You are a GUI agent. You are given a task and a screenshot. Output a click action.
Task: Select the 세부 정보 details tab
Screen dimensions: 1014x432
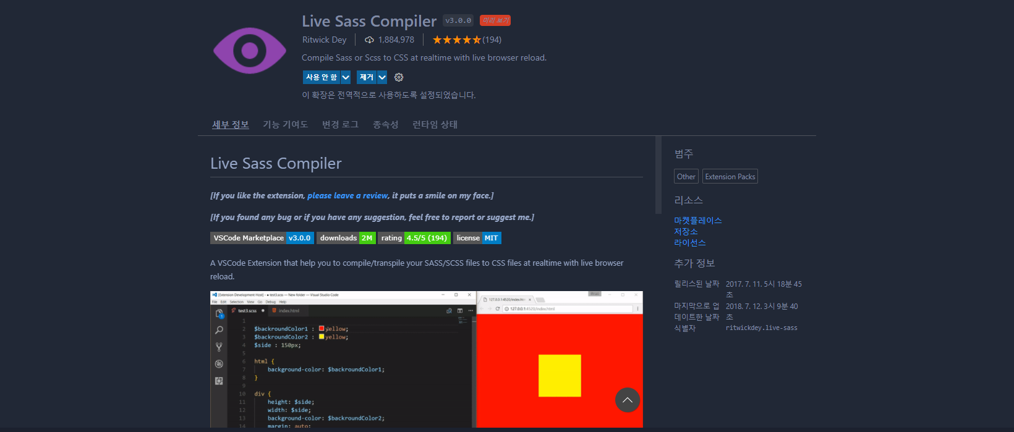pos(231,124)
